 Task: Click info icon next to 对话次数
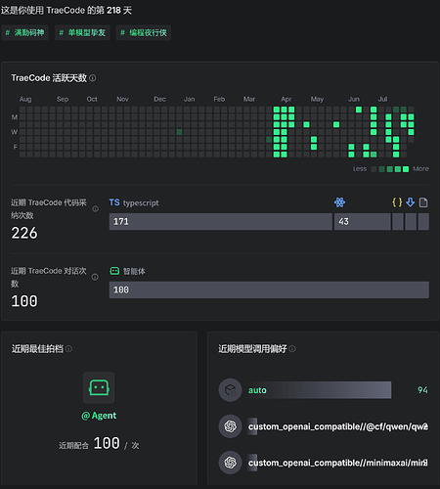pos(95,277)
